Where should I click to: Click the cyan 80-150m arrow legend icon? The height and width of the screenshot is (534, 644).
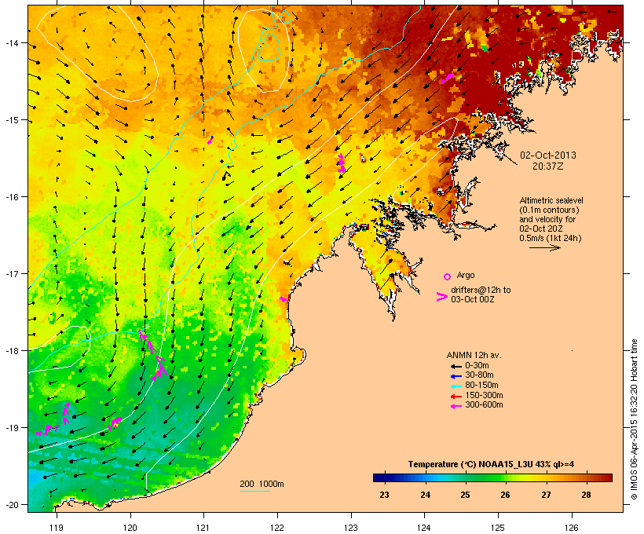click(x=456, y=386)
